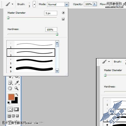Select Full Screen Mode icon
Screen dimensions: 126x126
pyautogui.click(x=17, y=116)
